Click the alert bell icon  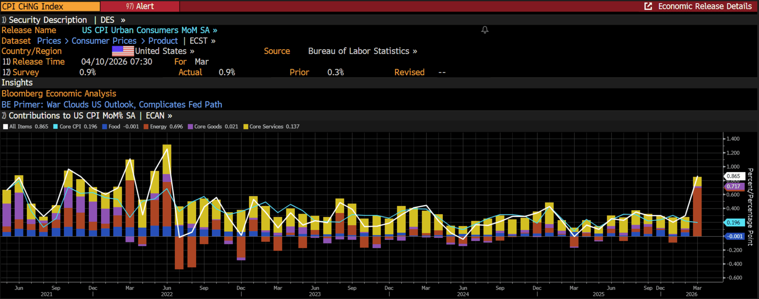tap(485, 30)
